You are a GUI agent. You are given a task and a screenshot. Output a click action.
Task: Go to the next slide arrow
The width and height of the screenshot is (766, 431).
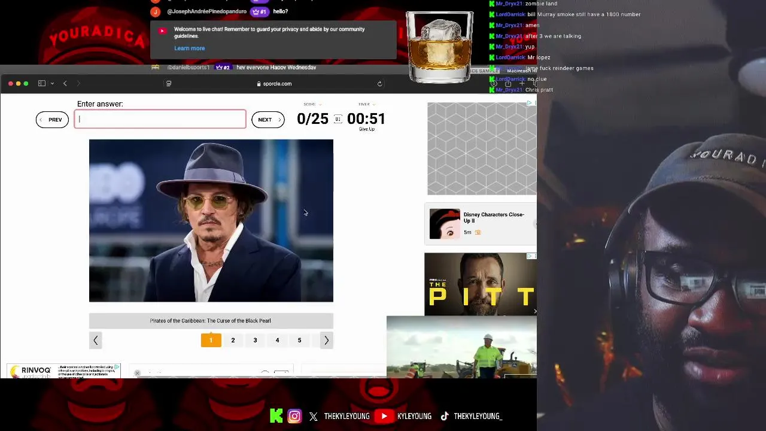click(326, 340)
